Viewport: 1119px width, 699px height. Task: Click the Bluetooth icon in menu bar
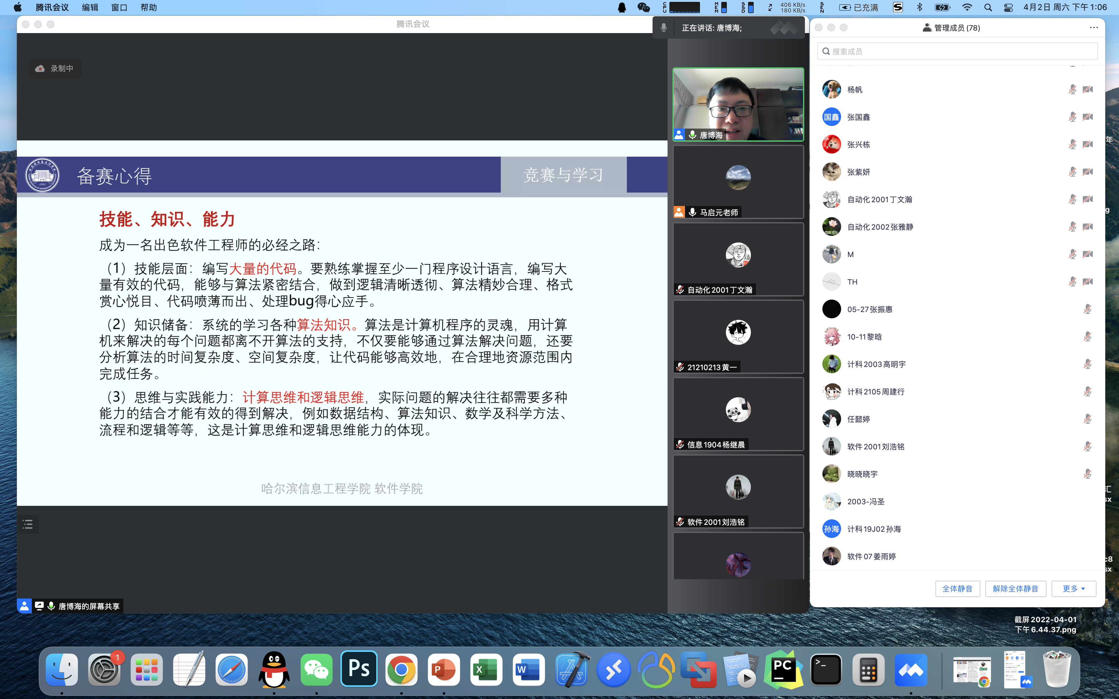pyautogui.click(x=919, y=7)
